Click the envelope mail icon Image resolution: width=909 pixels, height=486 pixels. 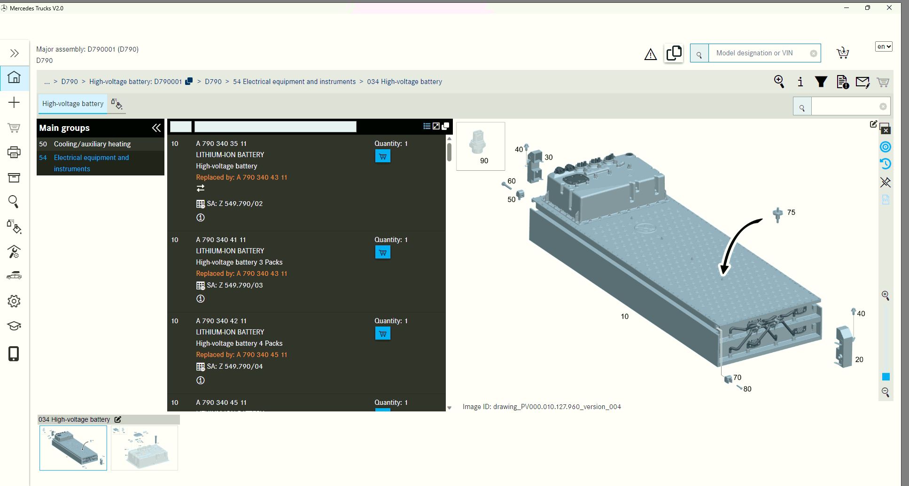click(x=862, y=82)
